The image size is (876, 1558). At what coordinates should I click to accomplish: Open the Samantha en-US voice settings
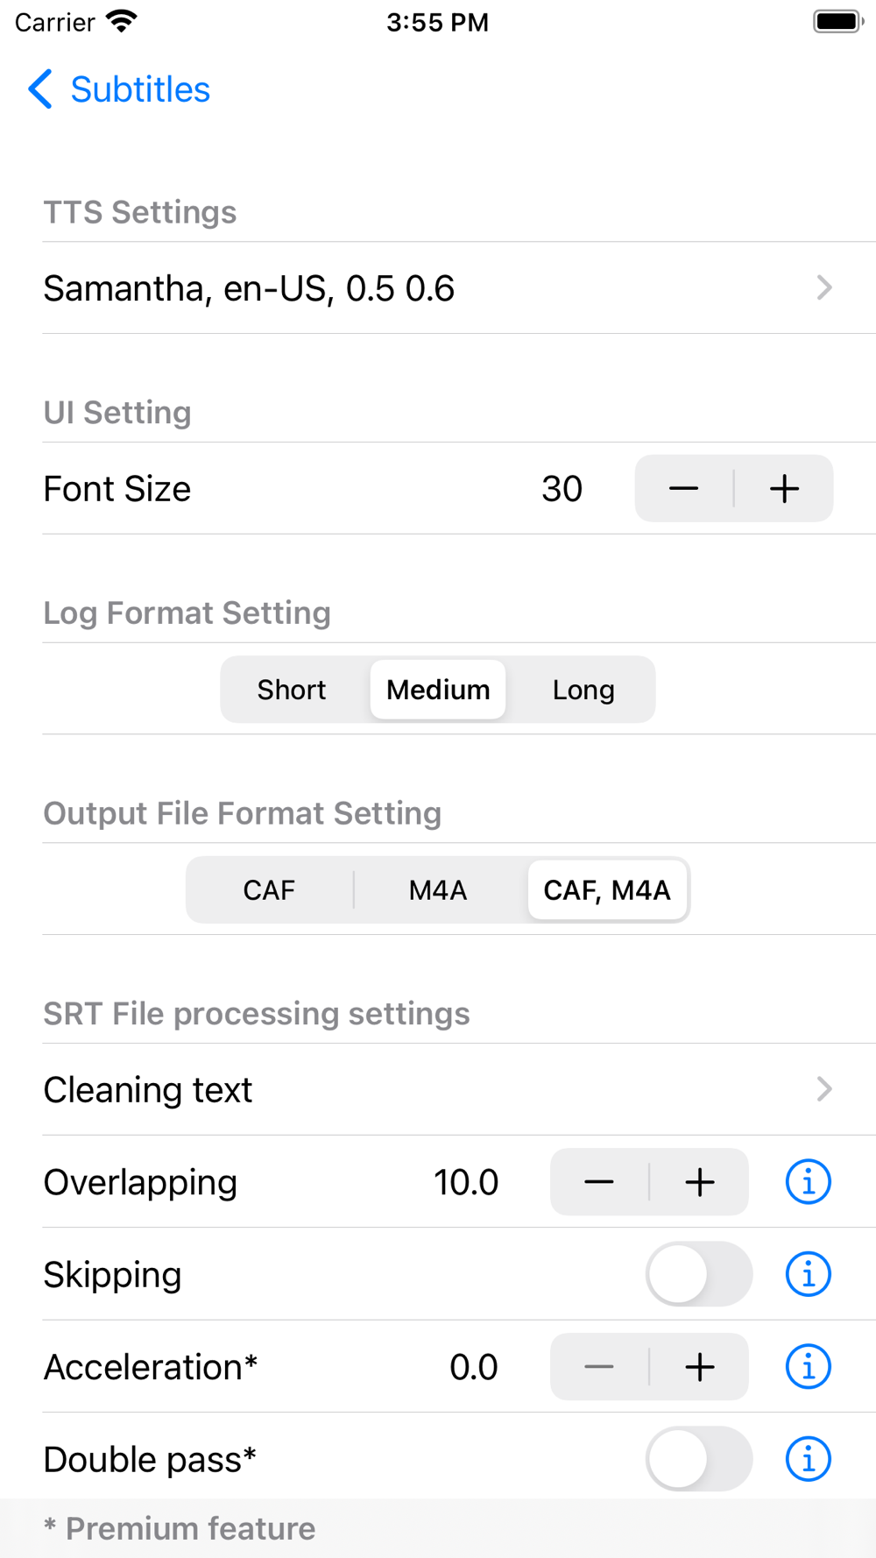click(x=438, y=288)
